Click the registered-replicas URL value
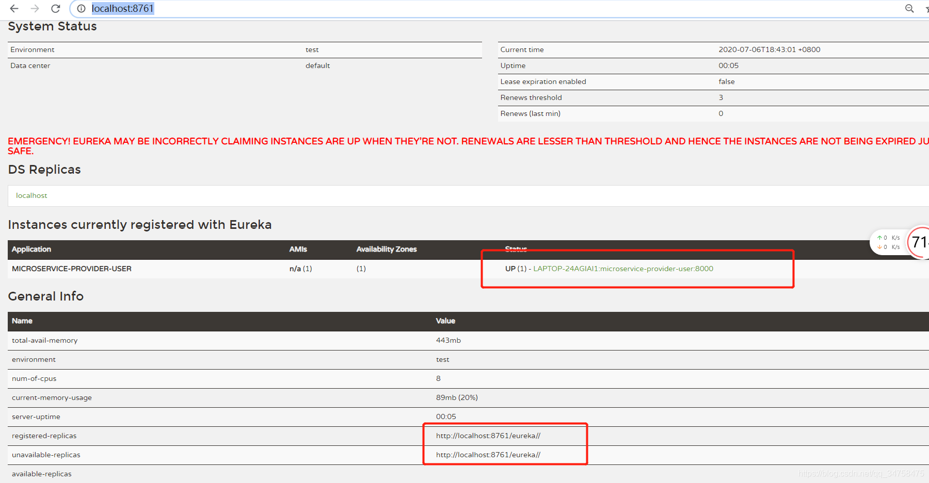The image size is (929, 483). [488, 436]
